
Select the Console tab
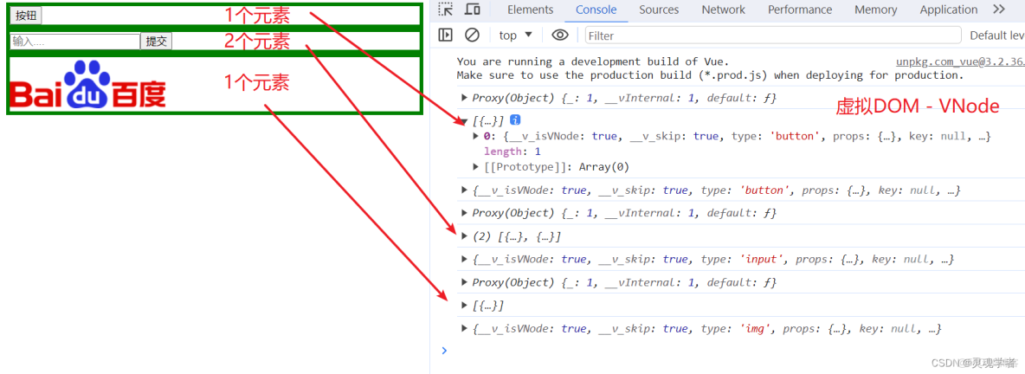pos(596,10)
